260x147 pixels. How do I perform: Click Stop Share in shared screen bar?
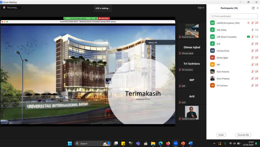(x=104, y=18)
